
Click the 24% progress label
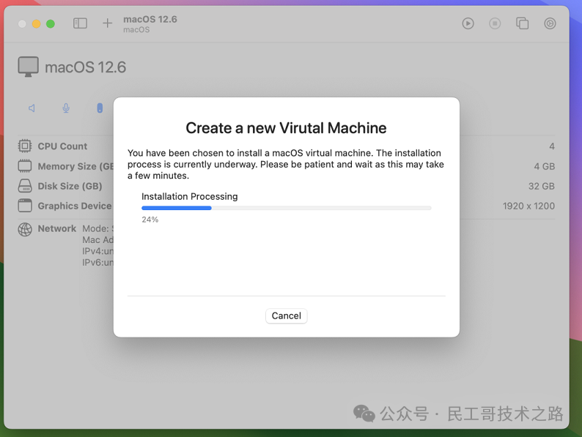point(150,220)
